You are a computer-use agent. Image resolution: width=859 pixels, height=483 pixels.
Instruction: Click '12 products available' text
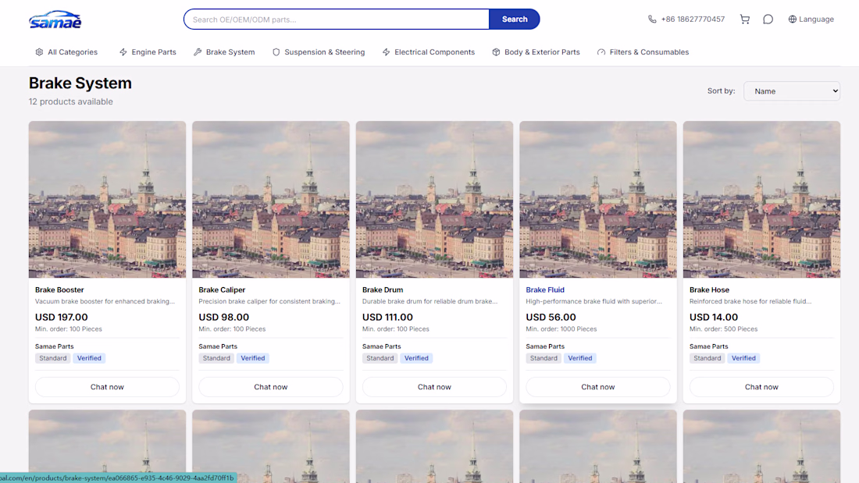tap(70, 101)
